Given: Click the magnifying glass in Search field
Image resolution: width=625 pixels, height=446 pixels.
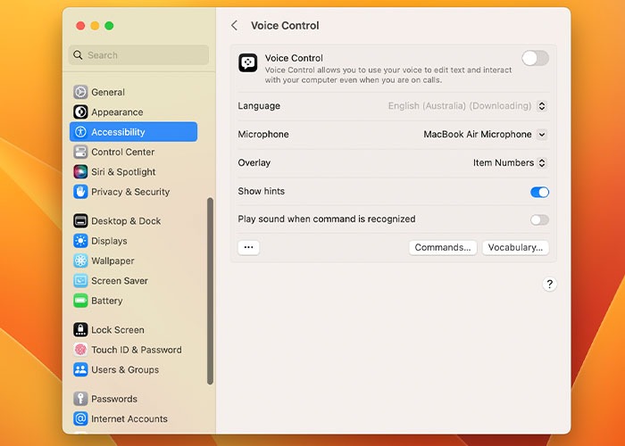Looking at the screenshot, I should 79,55.
